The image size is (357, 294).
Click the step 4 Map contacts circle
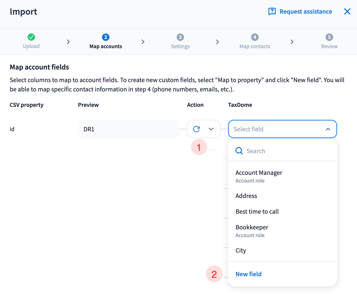pyautogui.click(x=255, y=37)
